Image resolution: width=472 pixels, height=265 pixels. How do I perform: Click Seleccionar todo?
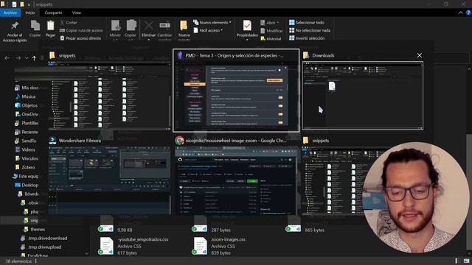coord(307,23)
